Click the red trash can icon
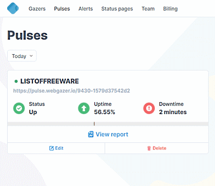Viewport: 215px width, 186px height. click(x=149, y=148)
